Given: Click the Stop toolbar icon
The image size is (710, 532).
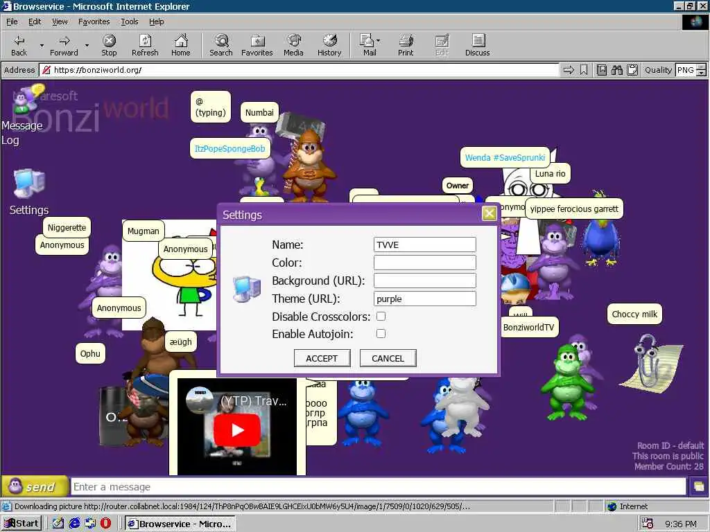Looking at the screenshot, I should 109,41.
